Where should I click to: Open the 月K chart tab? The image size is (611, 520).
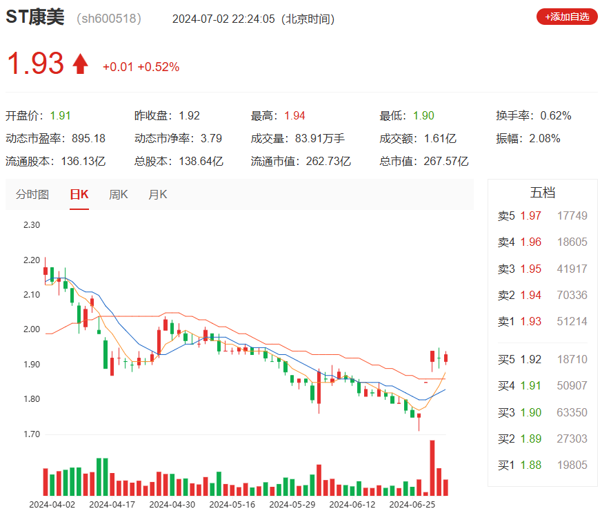[x=158, y=194]
